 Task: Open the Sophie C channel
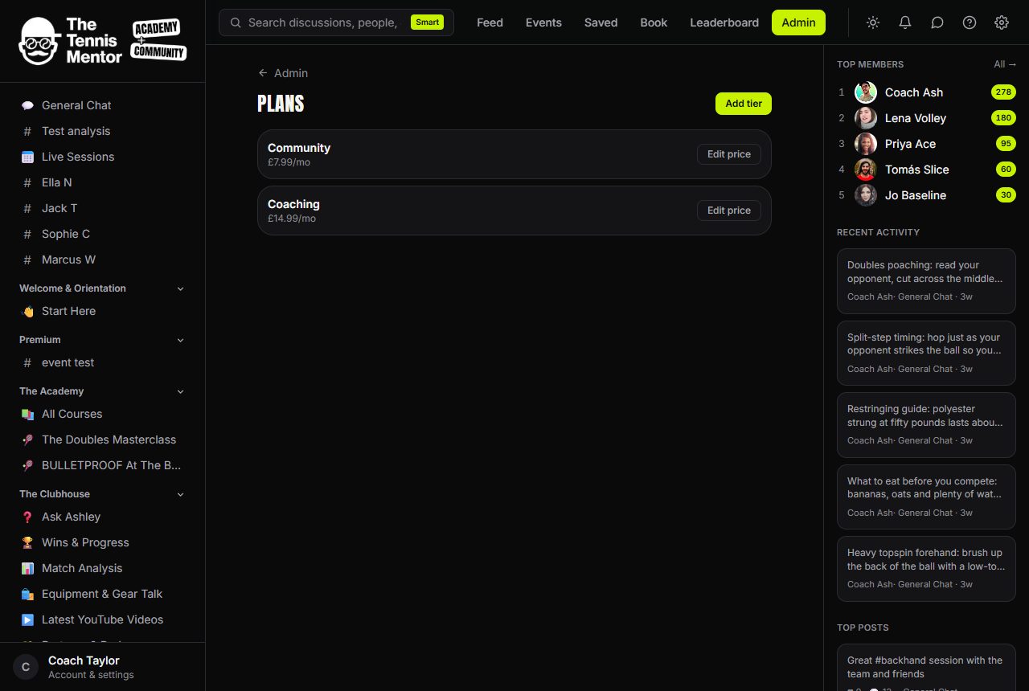tap(102, 234)
